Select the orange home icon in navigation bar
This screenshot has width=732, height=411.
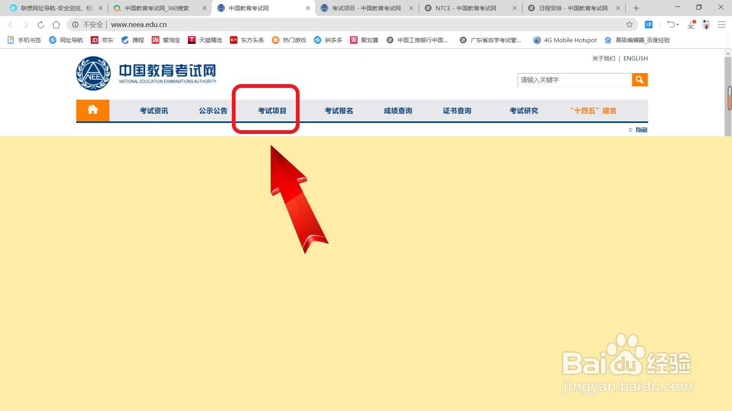click(93, 110)
